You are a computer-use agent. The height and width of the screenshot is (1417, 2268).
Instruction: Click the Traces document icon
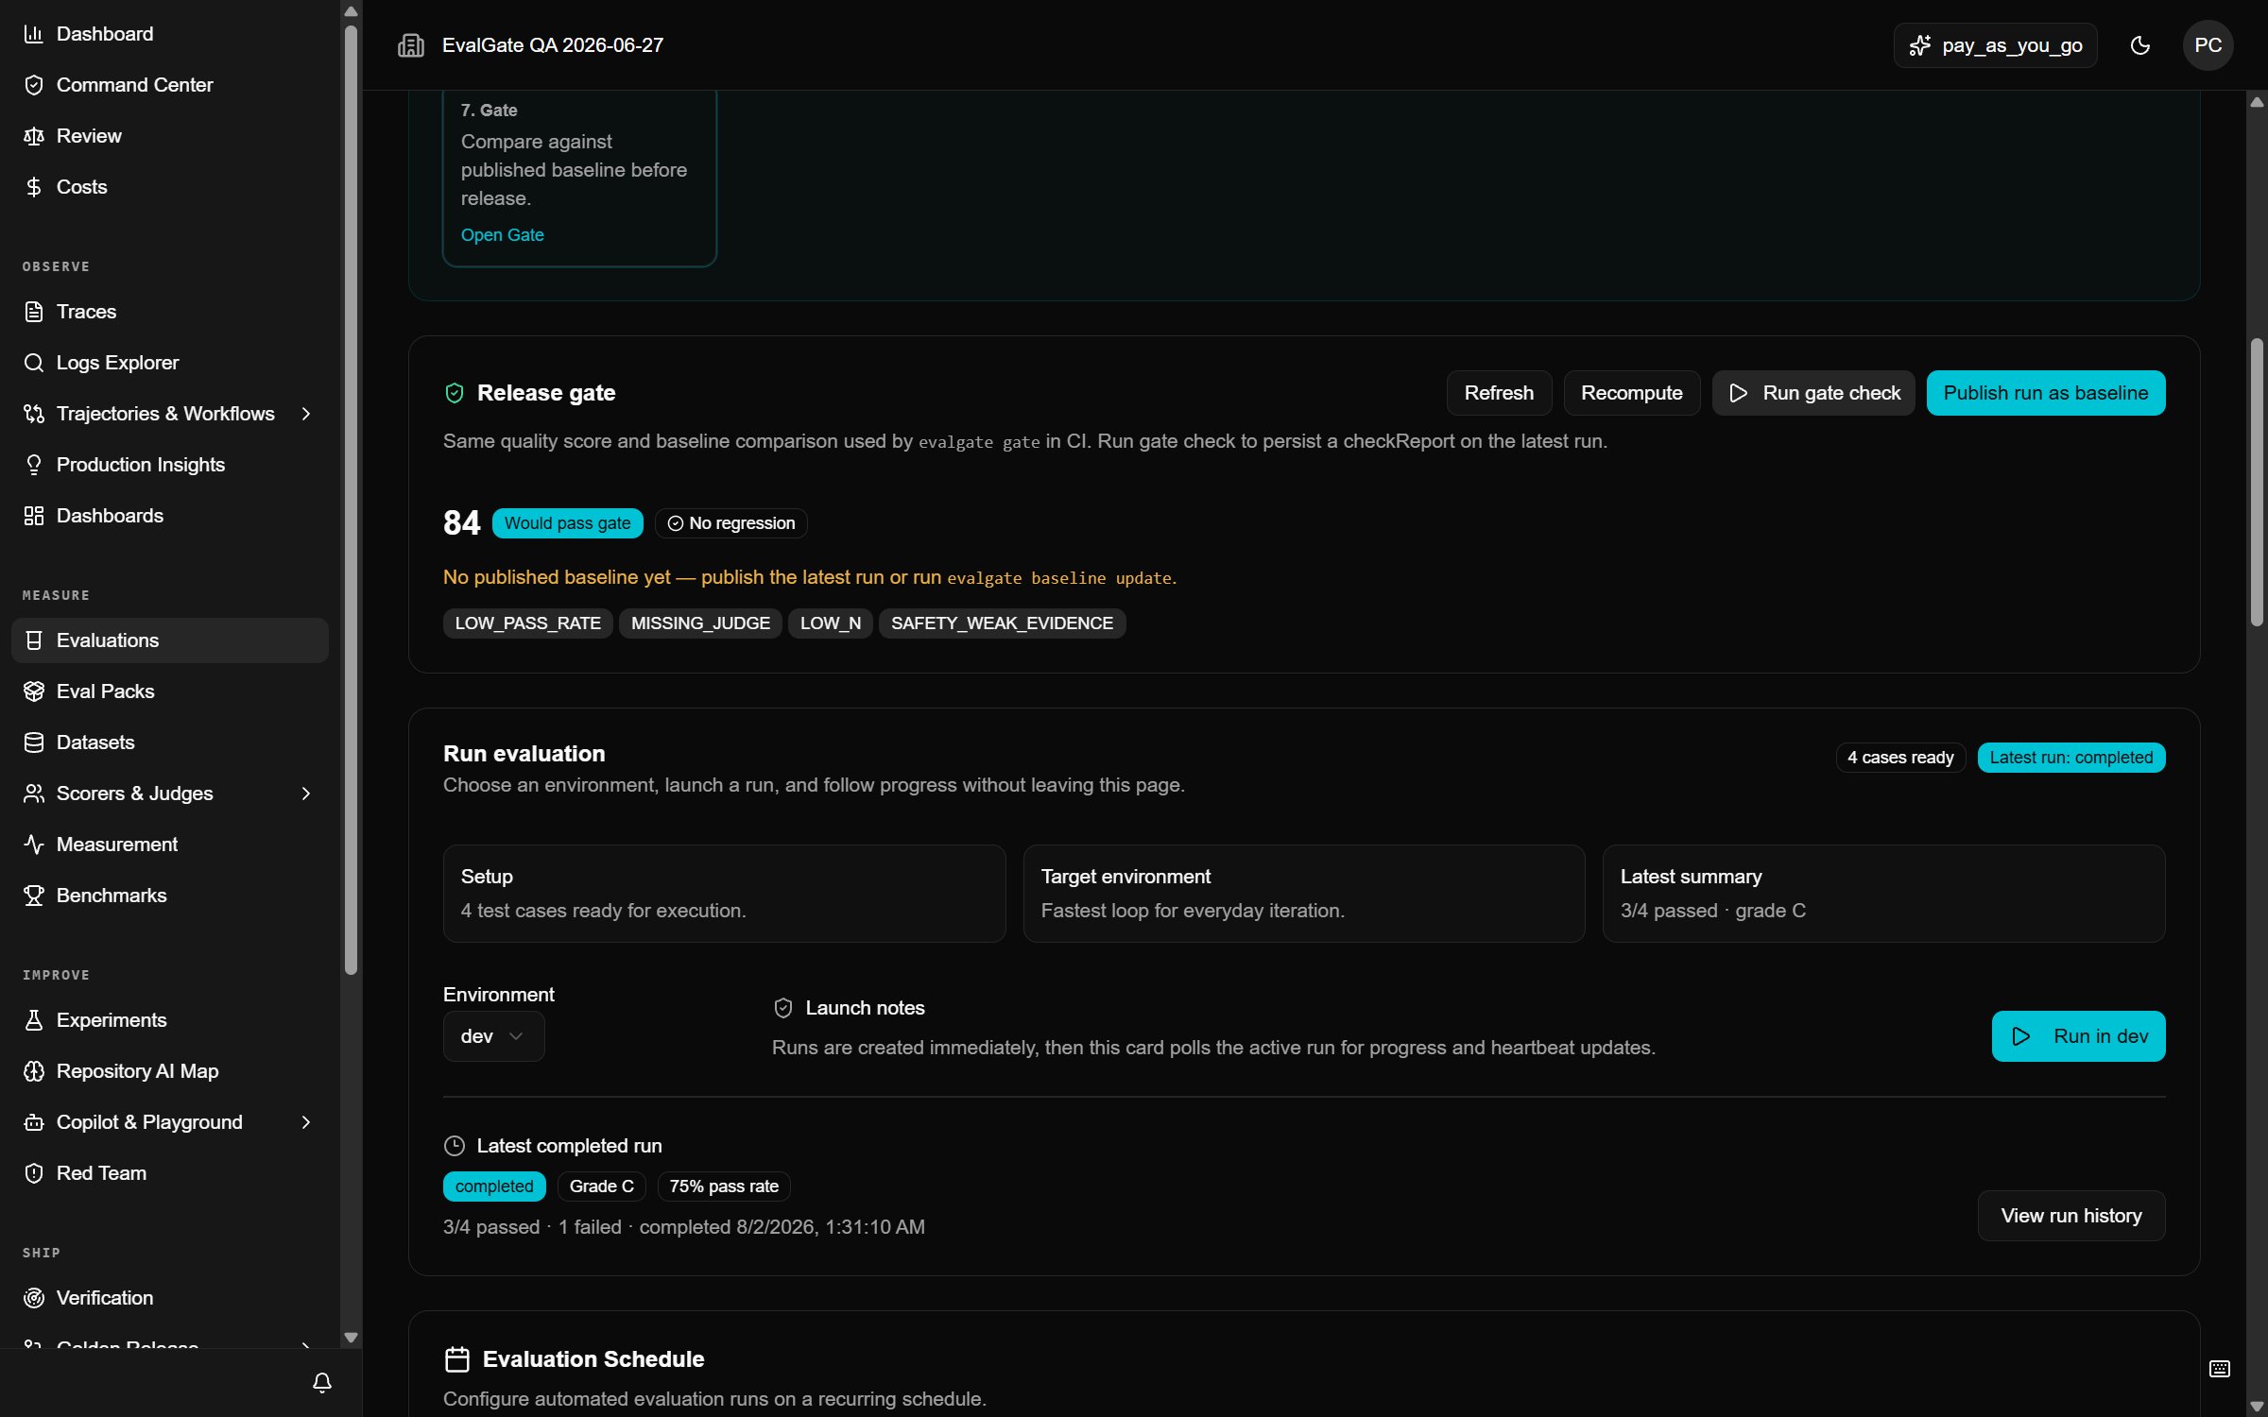[x=34, y=312]
